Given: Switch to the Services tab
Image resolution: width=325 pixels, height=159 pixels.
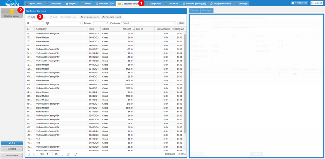Looking at the screenshot, I should pos(172,3).
